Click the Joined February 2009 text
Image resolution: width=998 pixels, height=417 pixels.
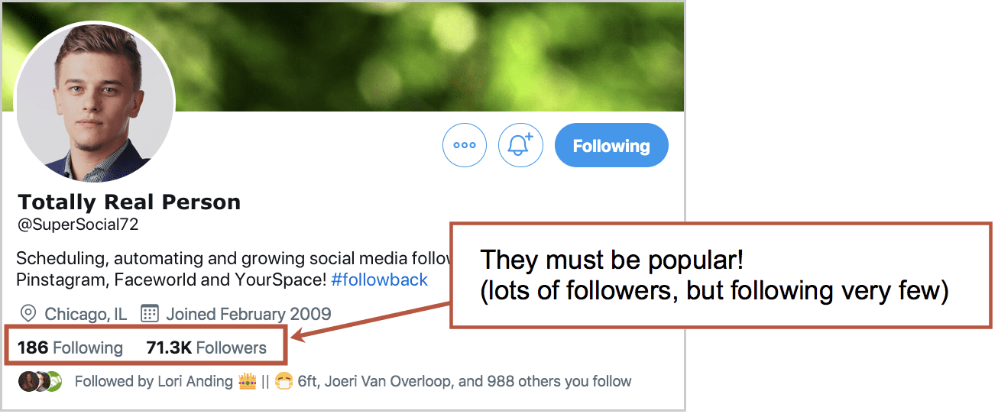tap(248, 314)
